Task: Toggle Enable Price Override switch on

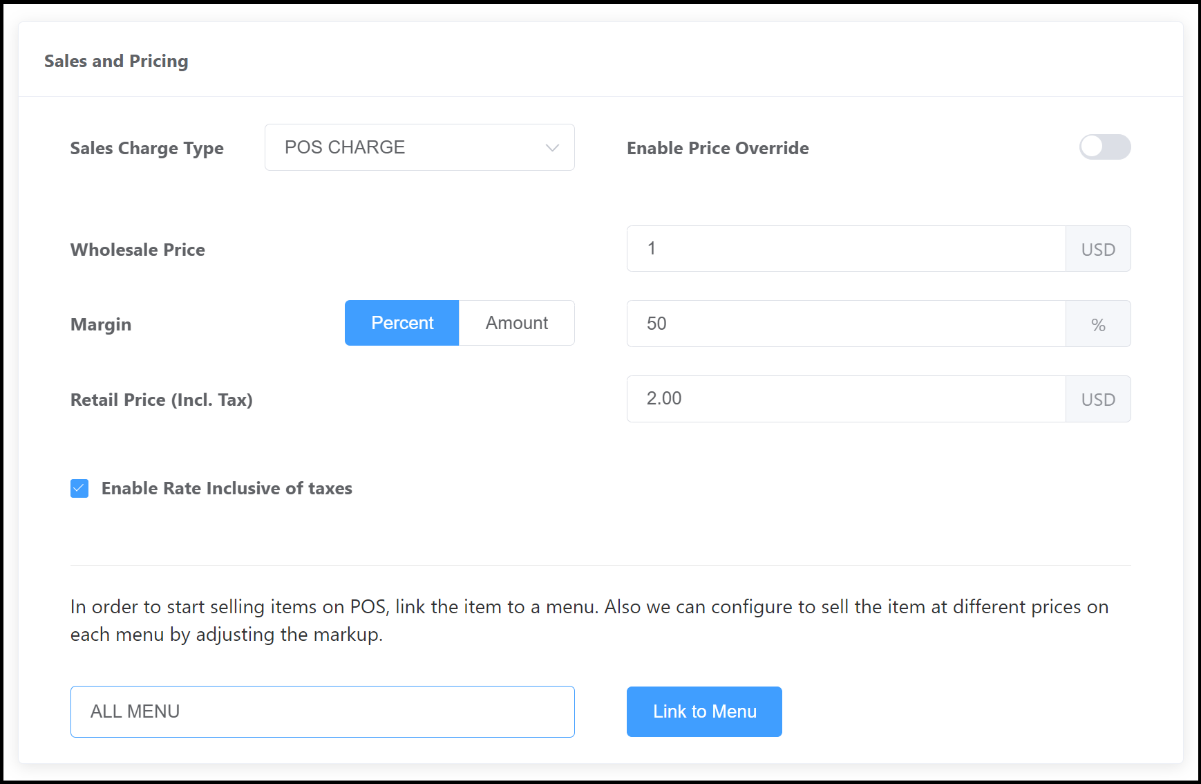Action: coord(1105,147)
